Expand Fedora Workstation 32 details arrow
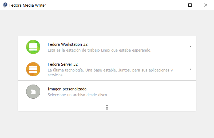This screenshot has width=214, height=138. pos(190,47)
